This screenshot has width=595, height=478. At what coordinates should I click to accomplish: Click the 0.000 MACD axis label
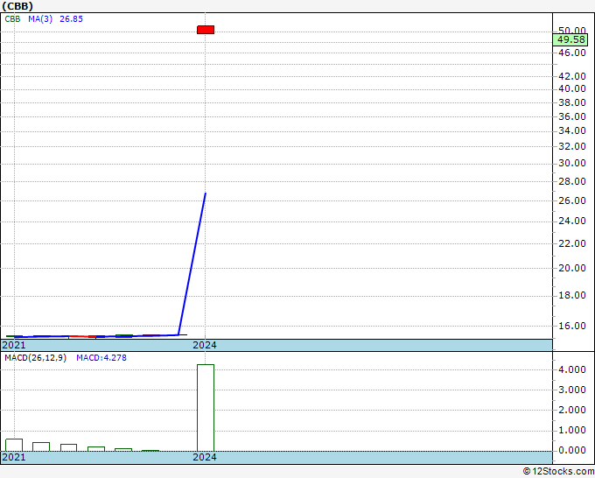(572, 450)
